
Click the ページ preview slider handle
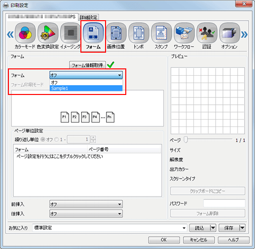185,140
